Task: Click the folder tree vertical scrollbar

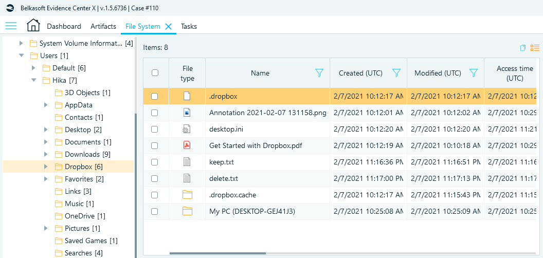Action: [136, 185]
